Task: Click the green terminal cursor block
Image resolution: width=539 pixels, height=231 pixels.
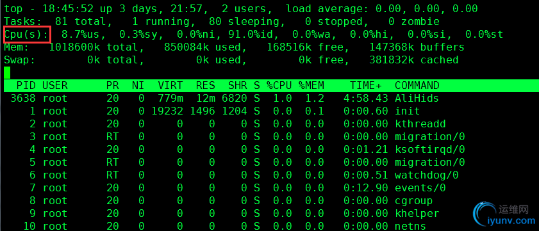Action: pyautogui.click(x=7, y=72)
